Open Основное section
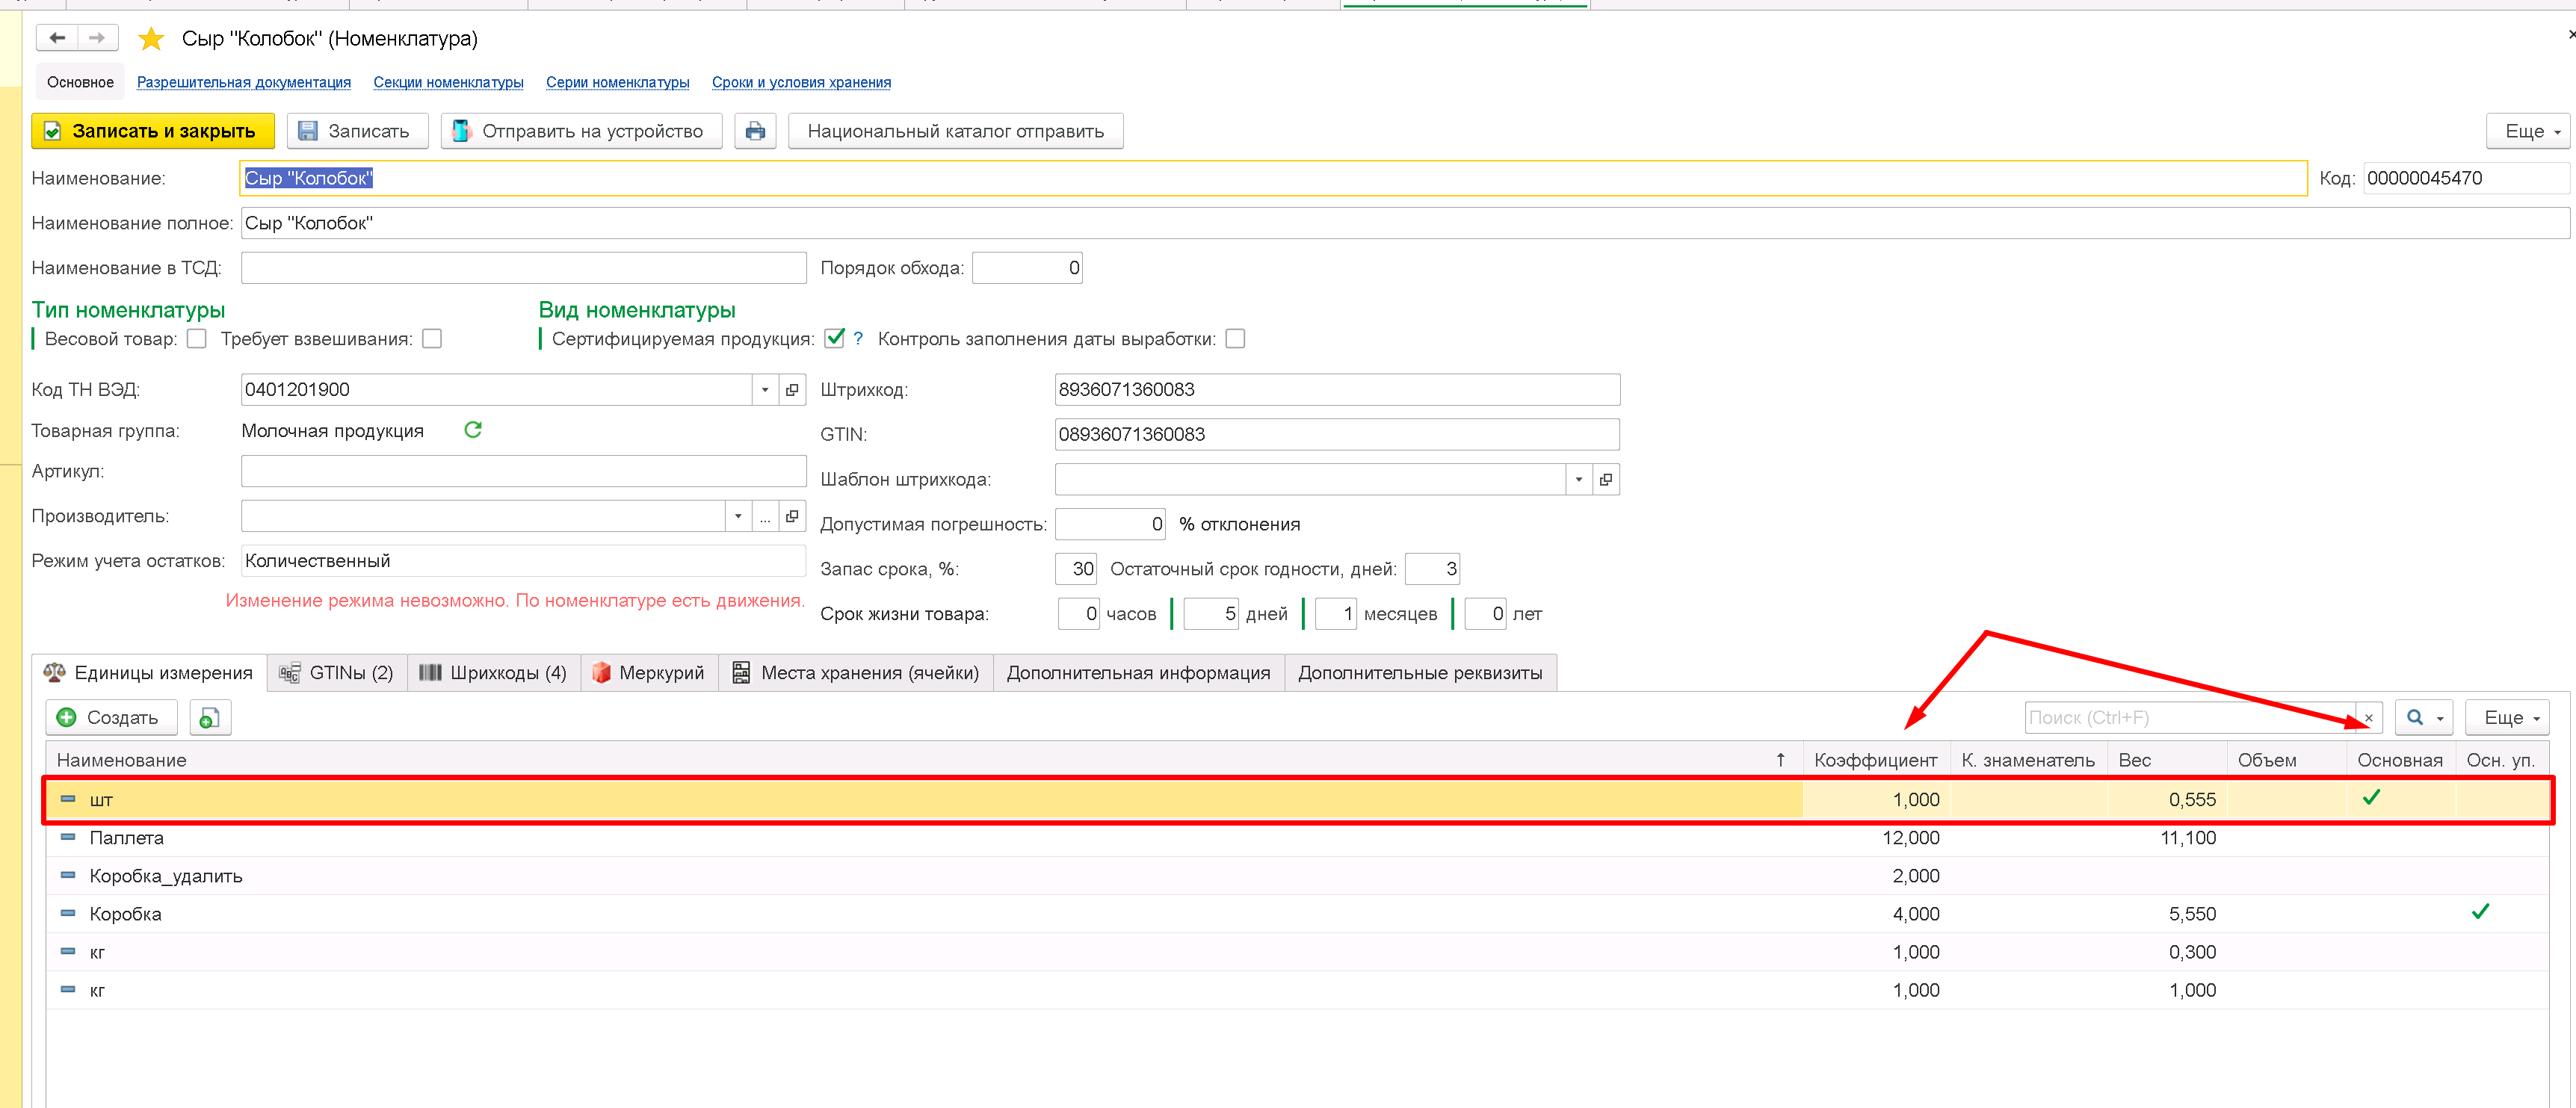The height and width of the screenshot is (1108, 2576). pyautogui.click(x=80, y=82)
